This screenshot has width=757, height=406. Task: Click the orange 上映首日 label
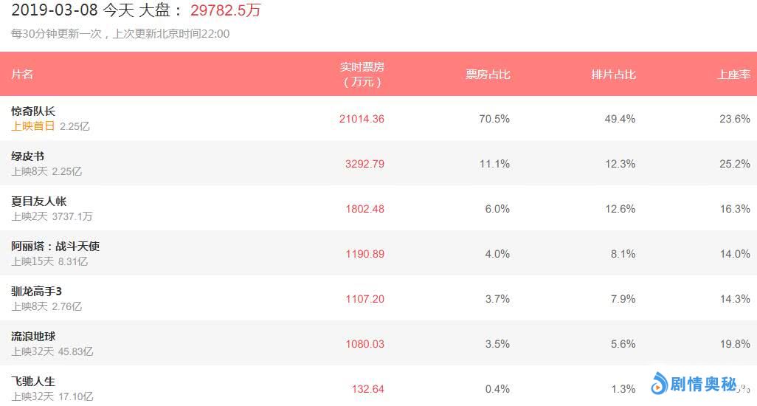(33, 126)
